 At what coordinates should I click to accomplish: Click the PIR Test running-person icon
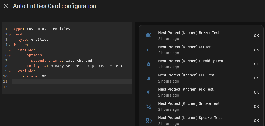point(149,92)
